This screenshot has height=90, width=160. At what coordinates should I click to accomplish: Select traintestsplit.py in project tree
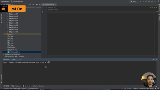point(15,52)
